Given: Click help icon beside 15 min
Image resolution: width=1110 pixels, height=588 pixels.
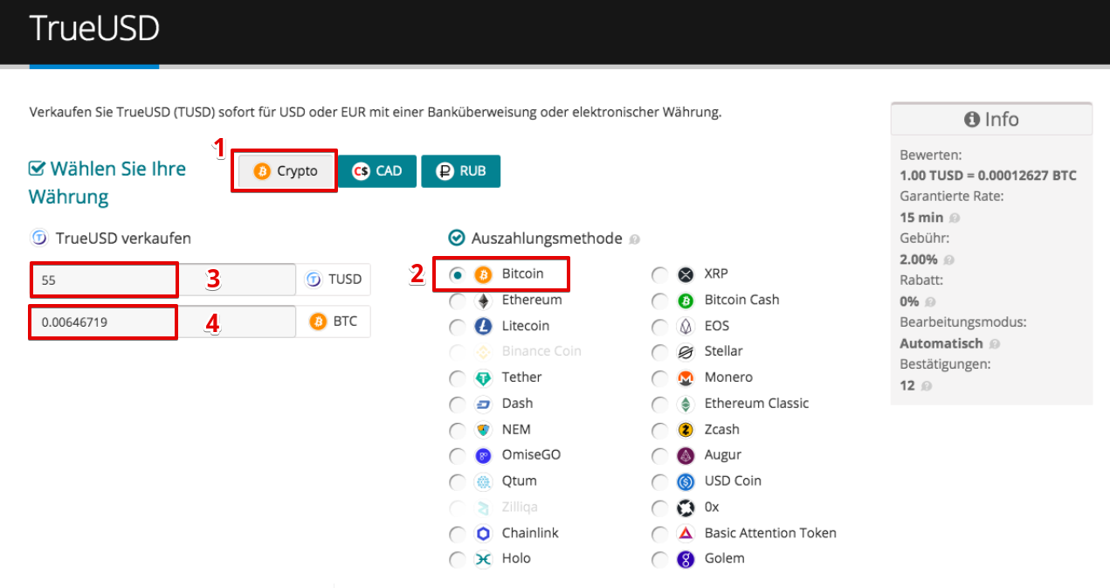Looking at the screenshot, I should point(955,218).
